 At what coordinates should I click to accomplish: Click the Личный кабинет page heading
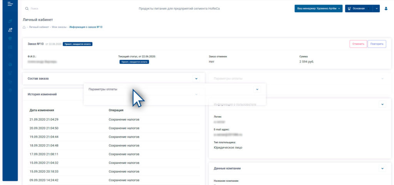point(38,20)
